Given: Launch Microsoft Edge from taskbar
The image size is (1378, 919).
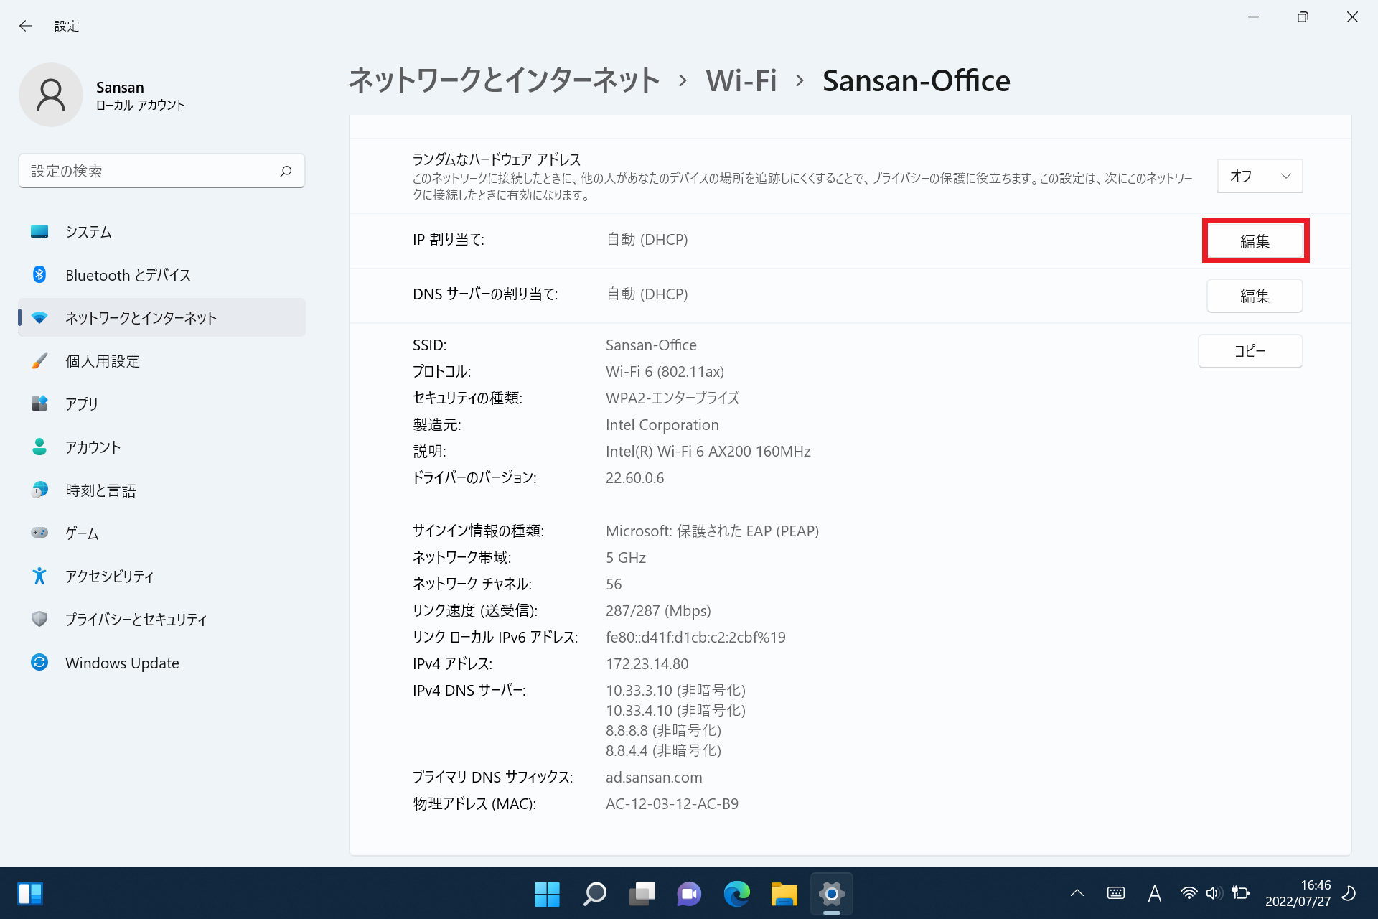Looking at the screenshot, I should coord(736,894).
